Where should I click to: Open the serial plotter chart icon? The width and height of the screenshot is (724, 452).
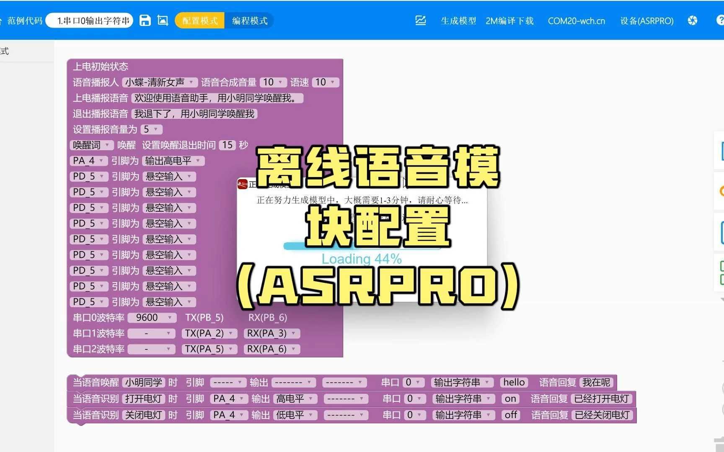coord(420,20)
